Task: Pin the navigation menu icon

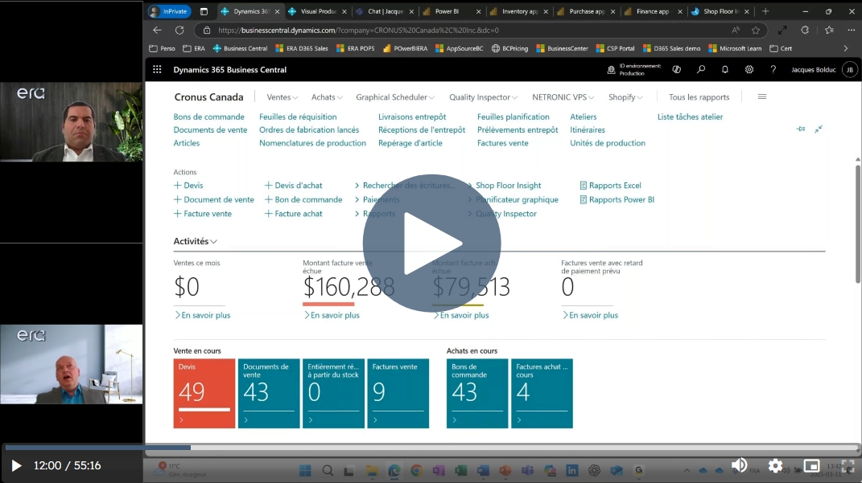Action: pyautogui.click(x=800, y=129)
